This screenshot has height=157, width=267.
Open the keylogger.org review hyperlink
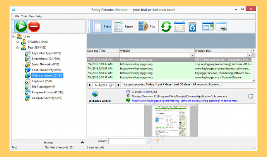click(x=184, y=101)
